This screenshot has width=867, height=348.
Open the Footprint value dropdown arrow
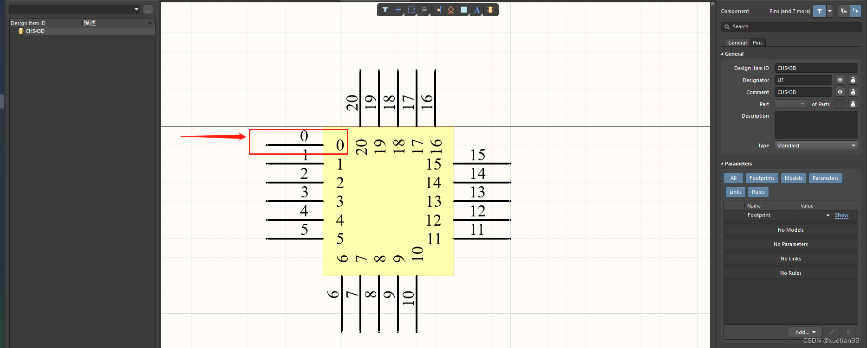click(828, 215)
